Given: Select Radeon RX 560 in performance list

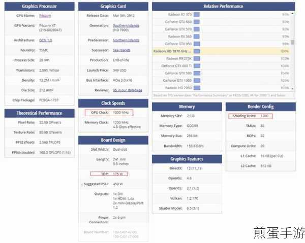Looking at the screenshot, I should pos(222,37).
